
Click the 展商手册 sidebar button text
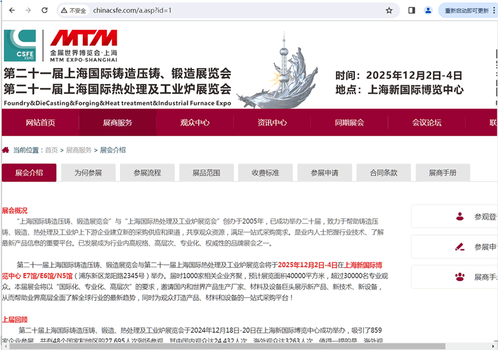(486, 277)
